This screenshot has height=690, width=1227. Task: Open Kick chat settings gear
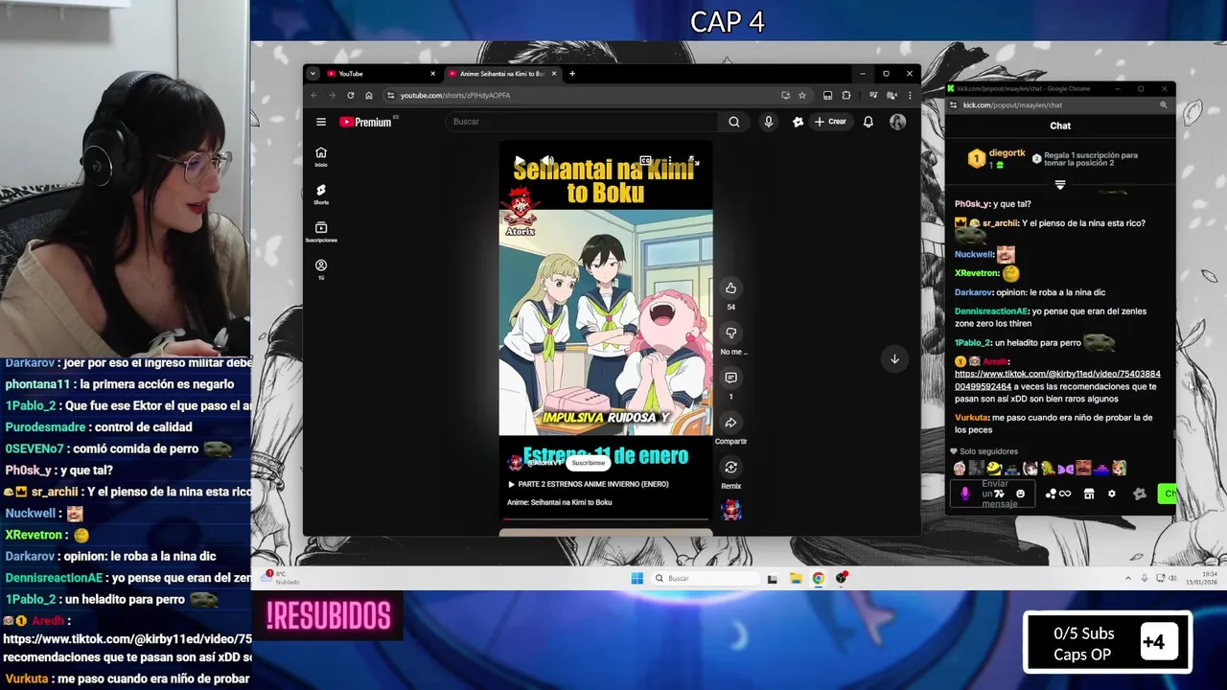tap(1112, 494)
